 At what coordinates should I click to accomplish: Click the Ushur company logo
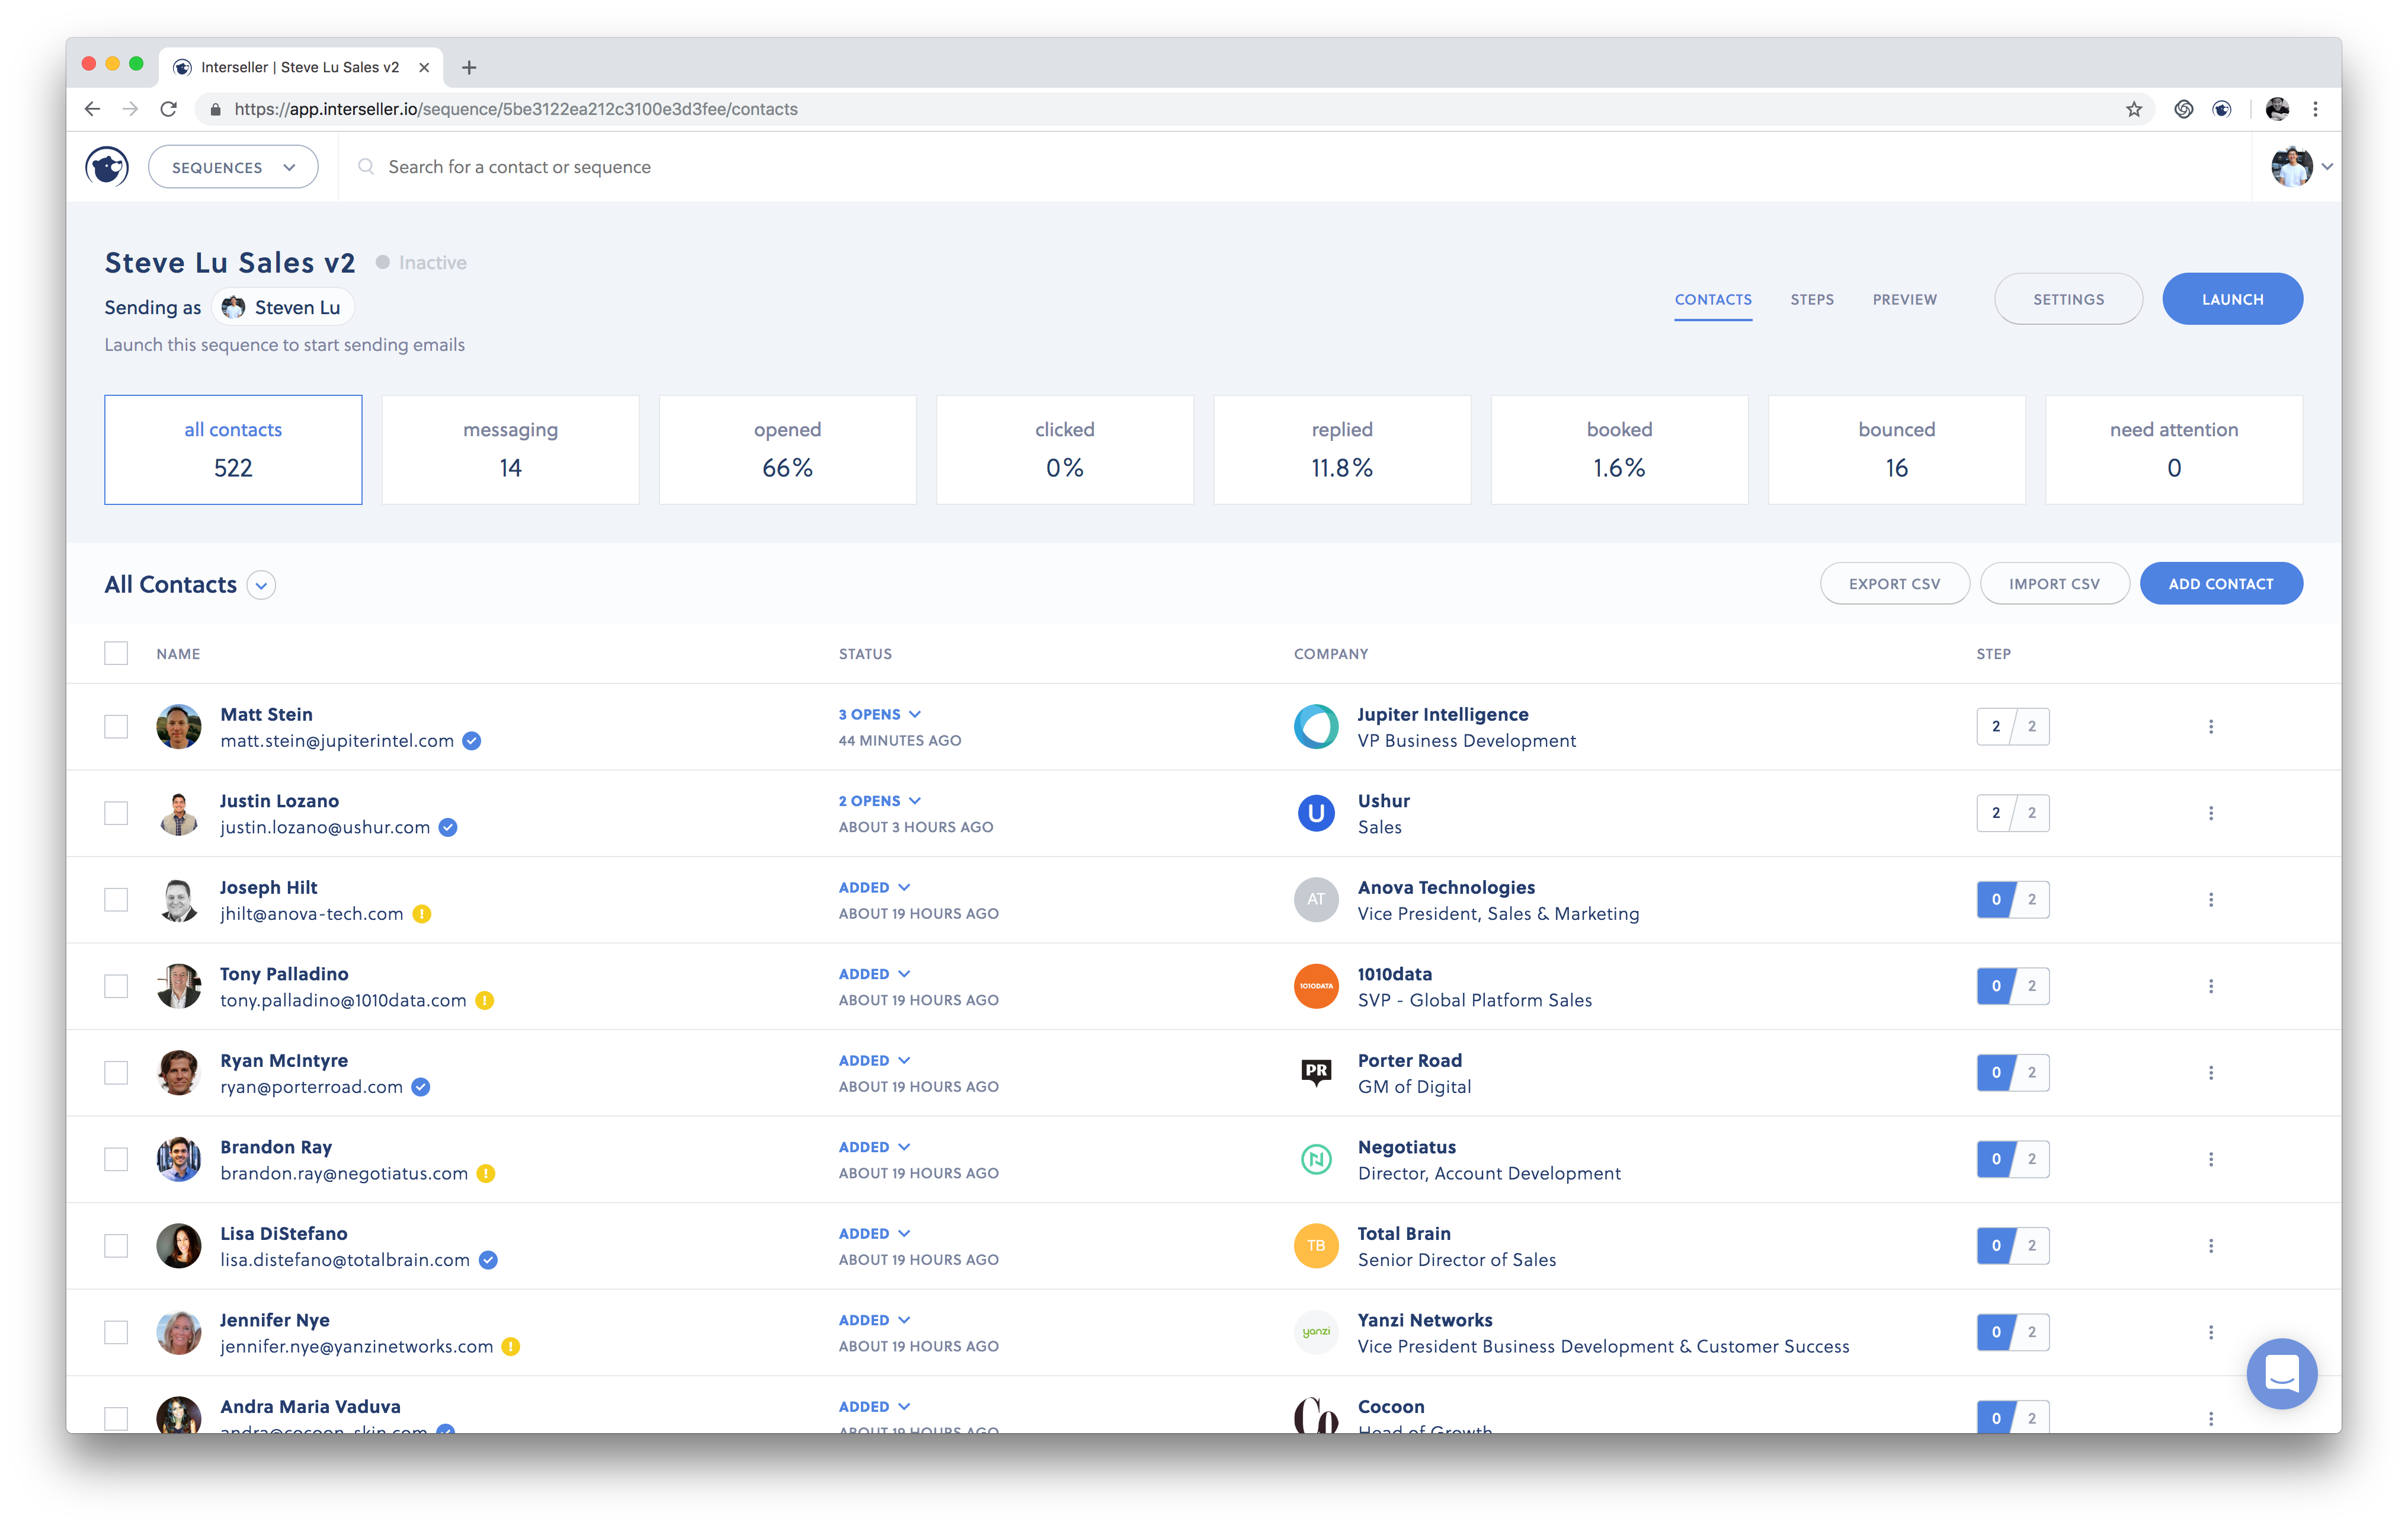[1316, 813]
